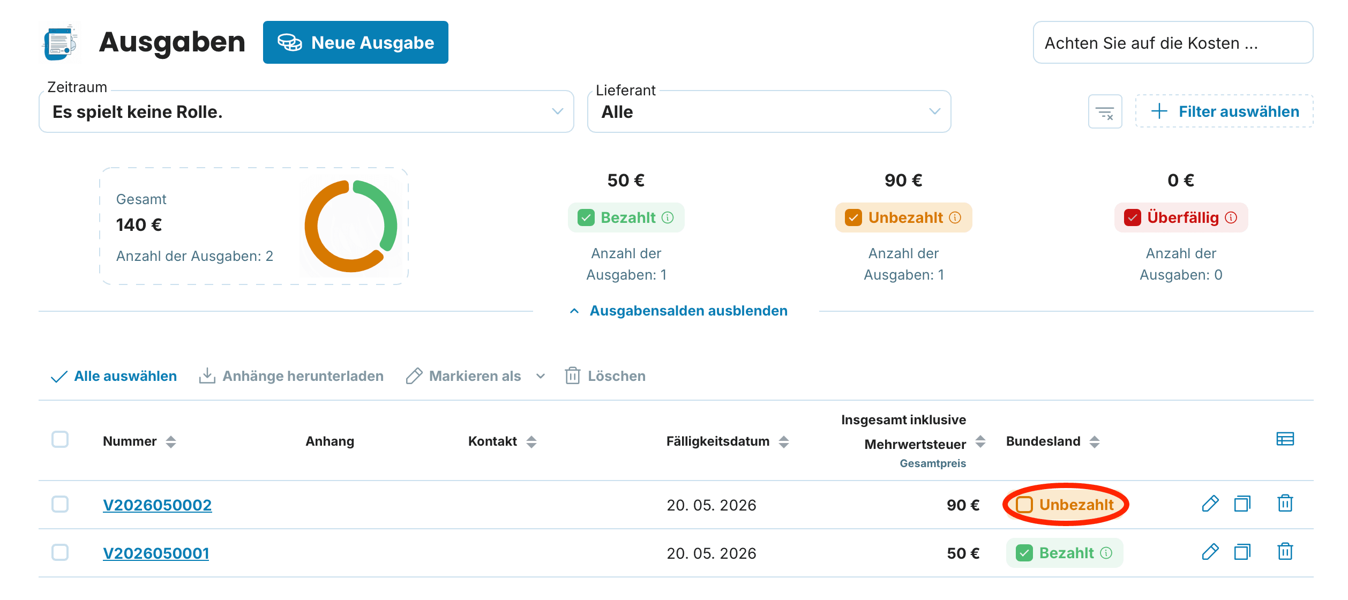1348x600 pixels.
Task: Click the date 20. 05. 2026 in row V2026050002
Action: click(712, 505)
